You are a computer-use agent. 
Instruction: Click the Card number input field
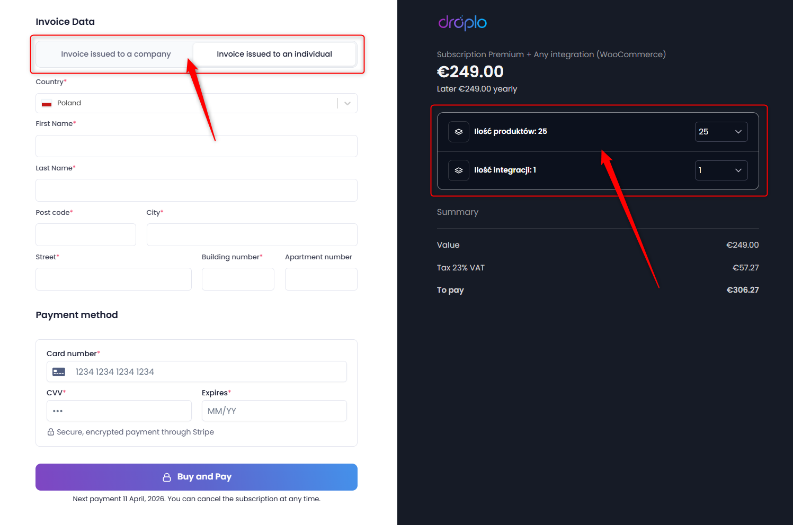(x=197, y=372)
